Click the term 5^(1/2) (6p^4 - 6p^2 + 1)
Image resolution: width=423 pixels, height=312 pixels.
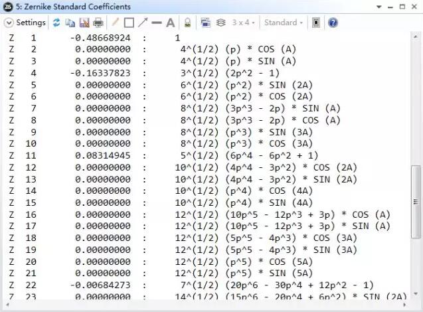250,156
